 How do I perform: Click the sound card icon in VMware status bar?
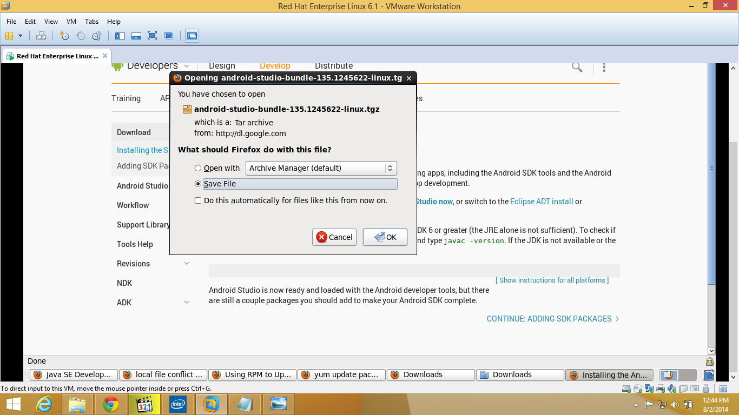pyautogui.click(x=672, y=389)
